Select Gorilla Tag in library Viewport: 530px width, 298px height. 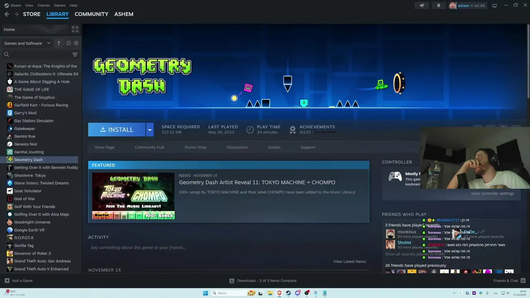click(24, 245)
